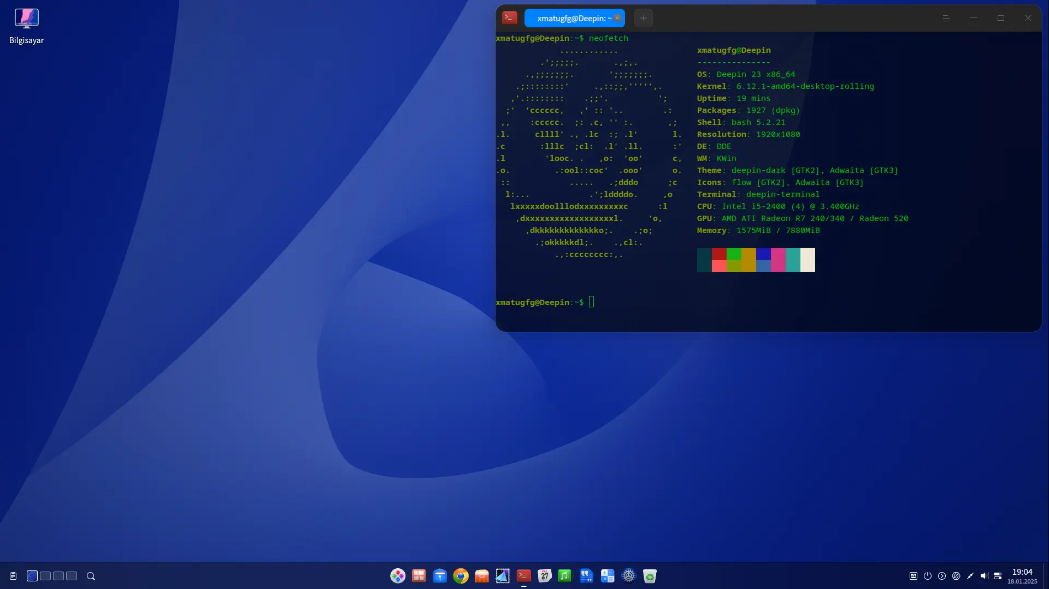Click the 'Memory: 1575MiB / 7880MiB' line
Screen dimensions: 1049x589
758,230
